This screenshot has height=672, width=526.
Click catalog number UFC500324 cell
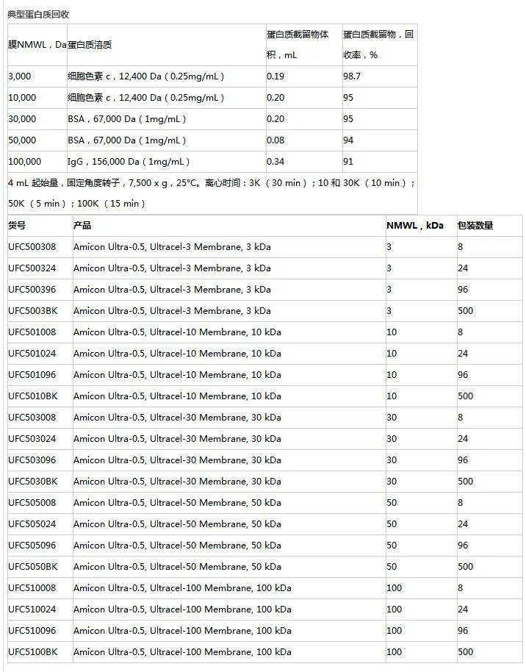click(x=32, y=268)
